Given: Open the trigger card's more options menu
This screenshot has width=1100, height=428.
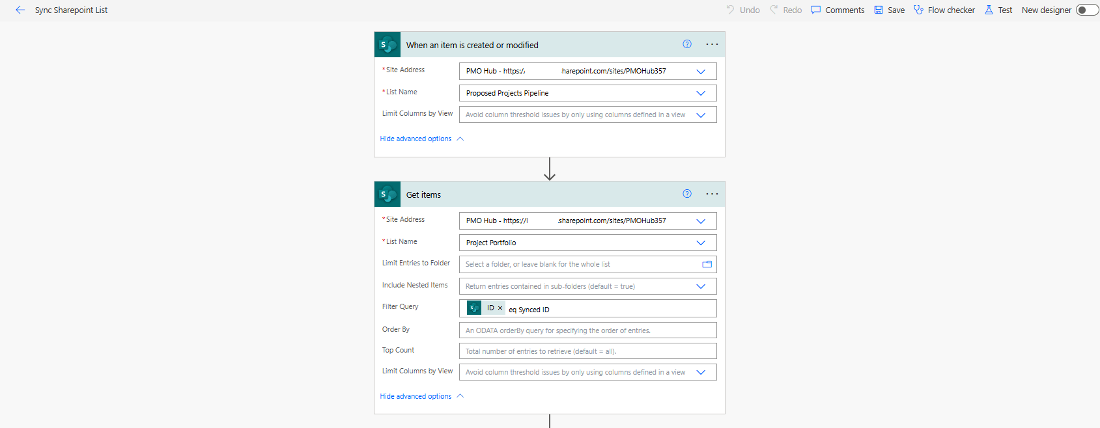Looking at the screenshot, I should [712, 44].
